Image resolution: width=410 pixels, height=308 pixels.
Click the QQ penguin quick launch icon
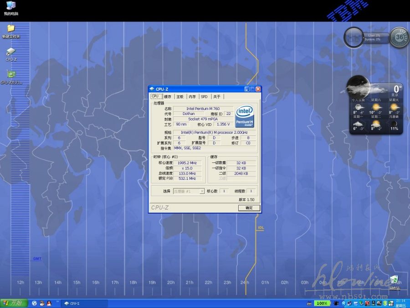coord(49,303)
